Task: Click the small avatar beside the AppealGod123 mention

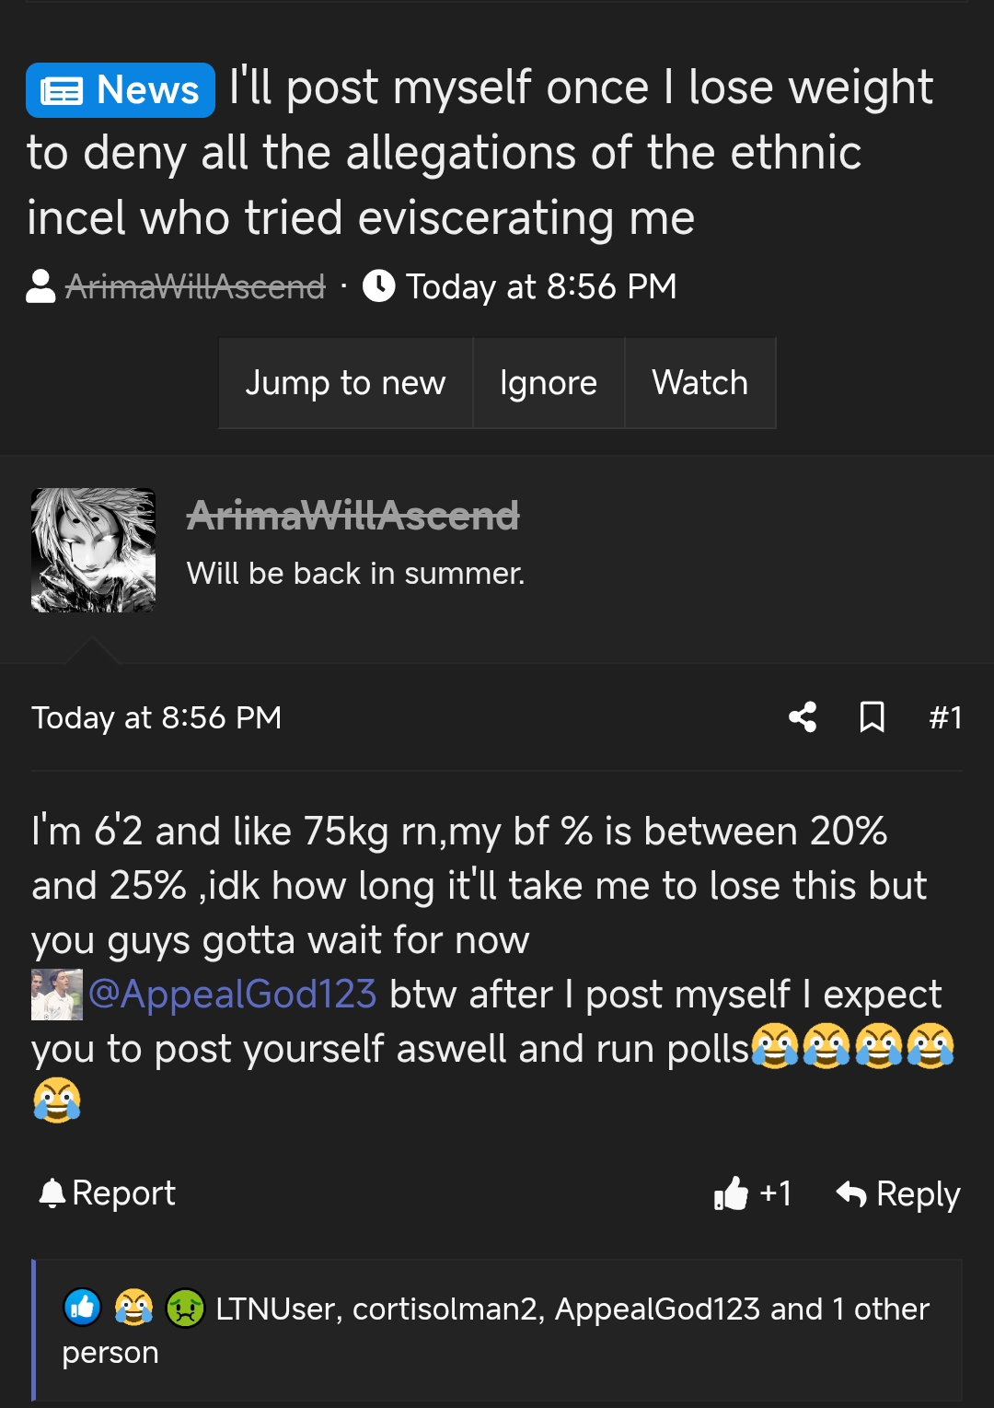Action: point(57,995)
